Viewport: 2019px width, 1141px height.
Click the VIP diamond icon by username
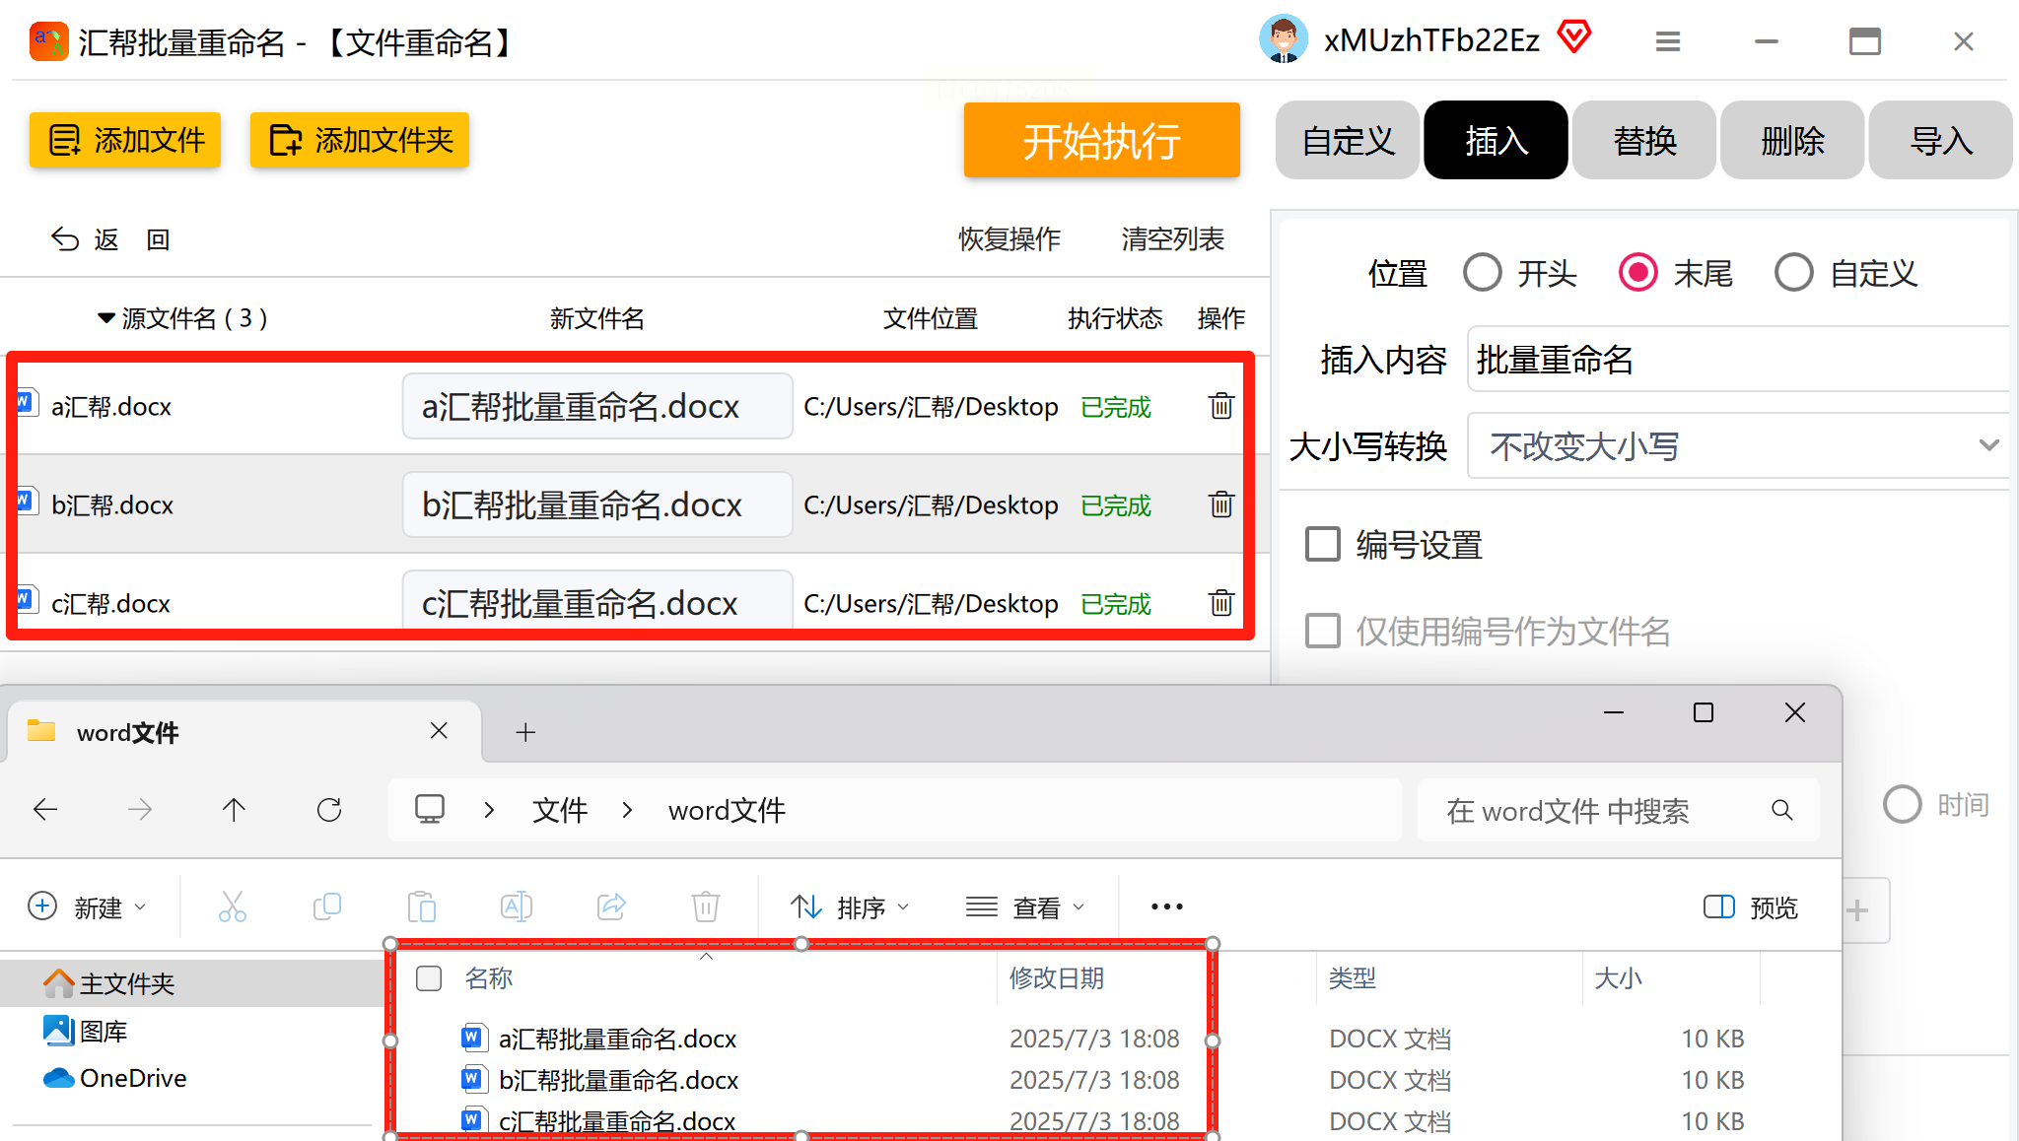tap(1574, 37)
